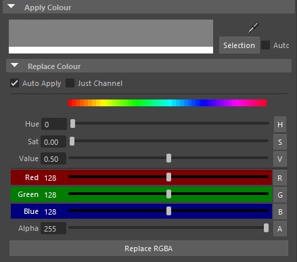The height and width of the screenshot is (262, 297).
Task: Click the S channel button
Action: [x=280, y=142]
